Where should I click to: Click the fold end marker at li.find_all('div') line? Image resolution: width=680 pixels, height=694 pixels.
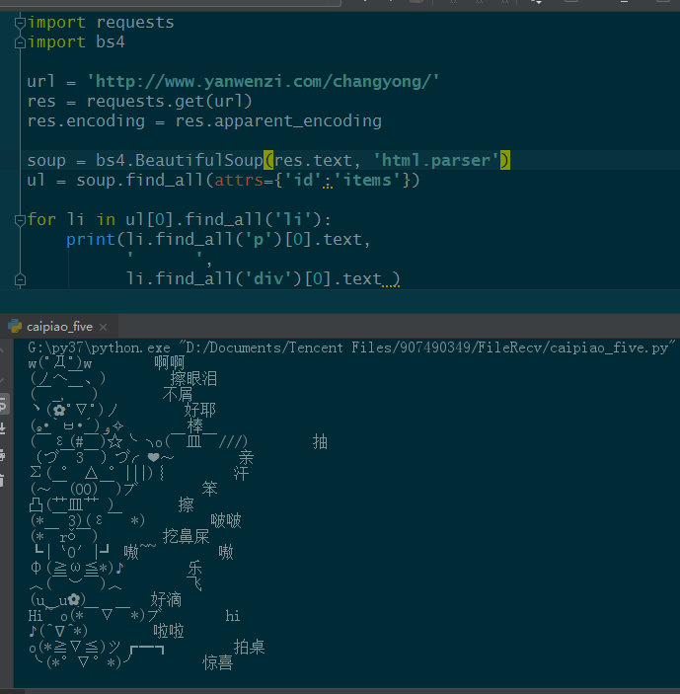(x=19, y=279)
